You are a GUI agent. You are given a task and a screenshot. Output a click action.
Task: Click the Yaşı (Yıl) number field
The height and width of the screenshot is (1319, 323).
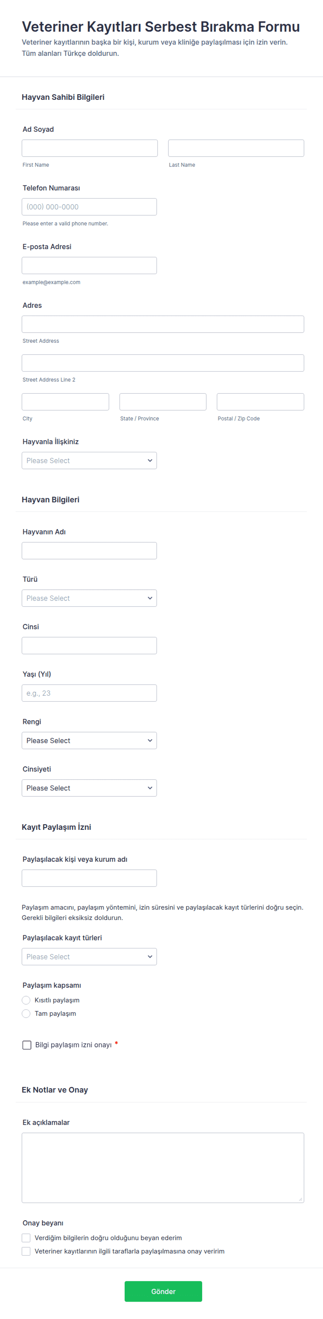tap(89, 693)
